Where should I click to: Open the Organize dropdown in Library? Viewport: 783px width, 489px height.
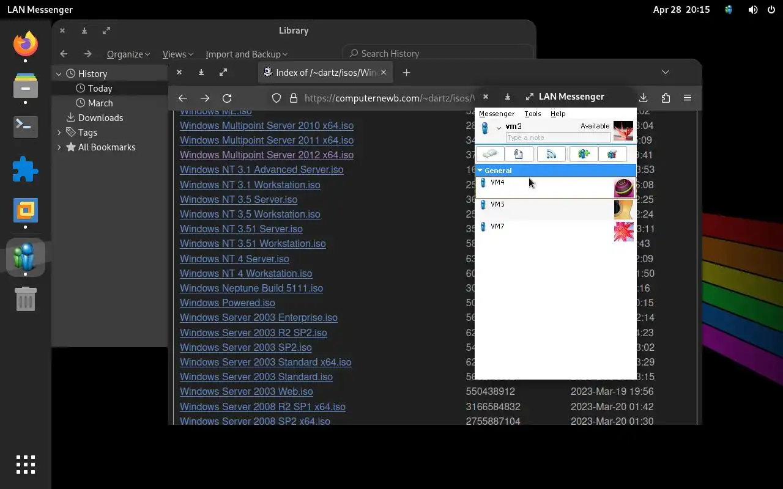(128, 54)
